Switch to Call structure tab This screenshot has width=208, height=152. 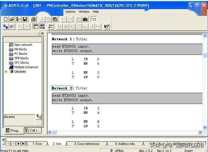pos(32,130)
